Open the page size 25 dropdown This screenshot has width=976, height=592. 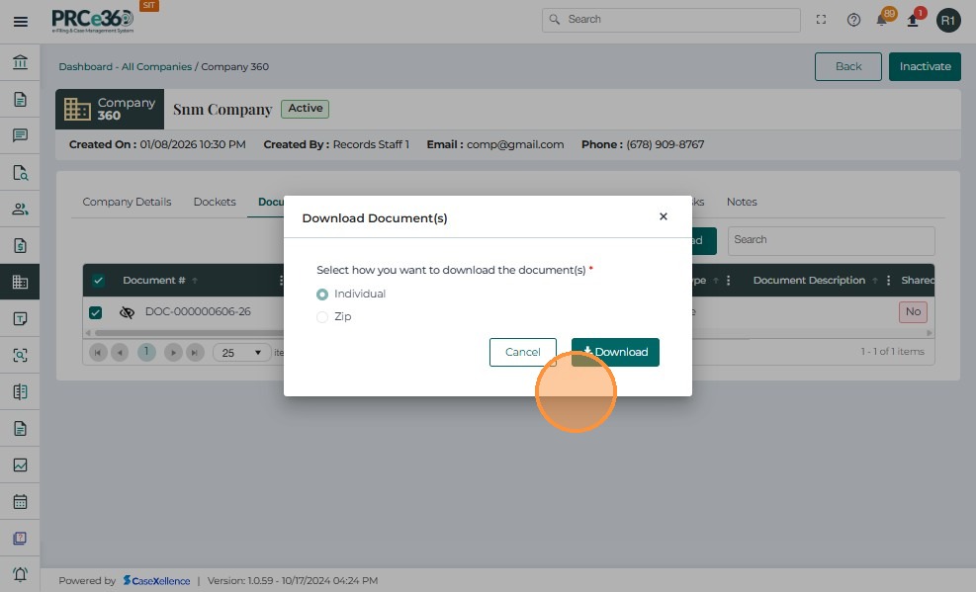[241, 352]
